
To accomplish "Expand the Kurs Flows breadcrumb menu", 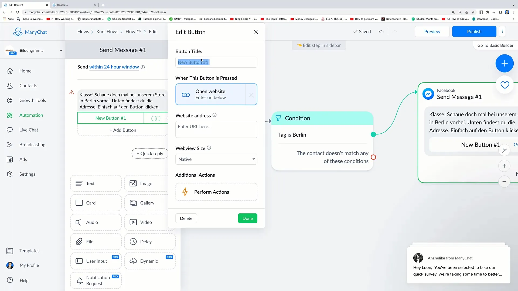I will (107, 32).
